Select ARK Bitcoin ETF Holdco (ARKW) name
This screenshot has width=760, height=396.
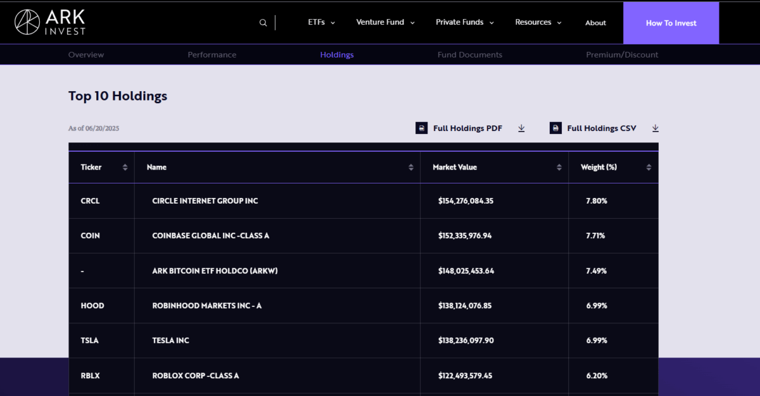tap(215, 271)
